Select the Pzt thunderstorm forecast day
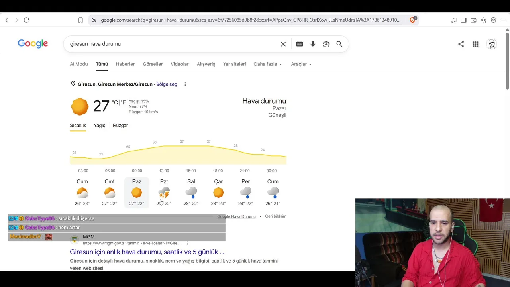The width and height of the screenshot is (510, 287). tap(164, 193)
